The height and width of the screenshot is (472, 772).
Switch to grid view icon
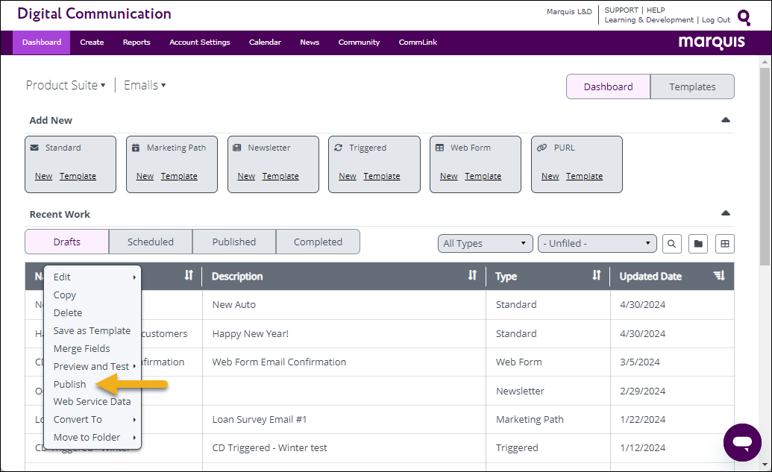pos(725,244)
